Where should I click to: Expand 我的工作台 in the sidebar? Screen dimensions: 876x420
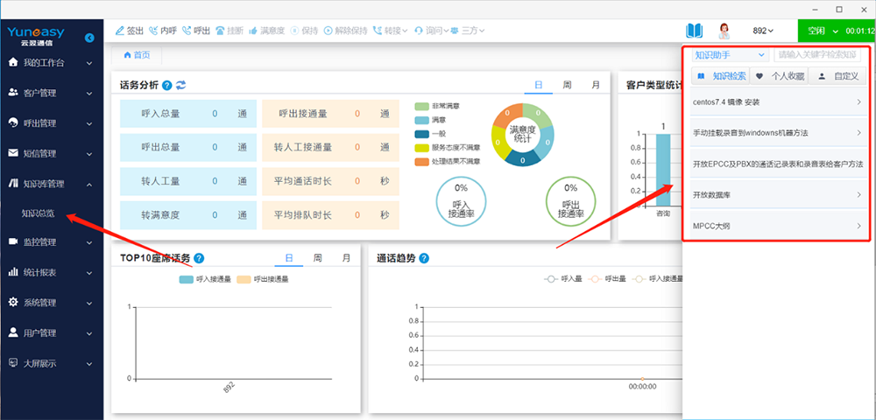[52, 63]
